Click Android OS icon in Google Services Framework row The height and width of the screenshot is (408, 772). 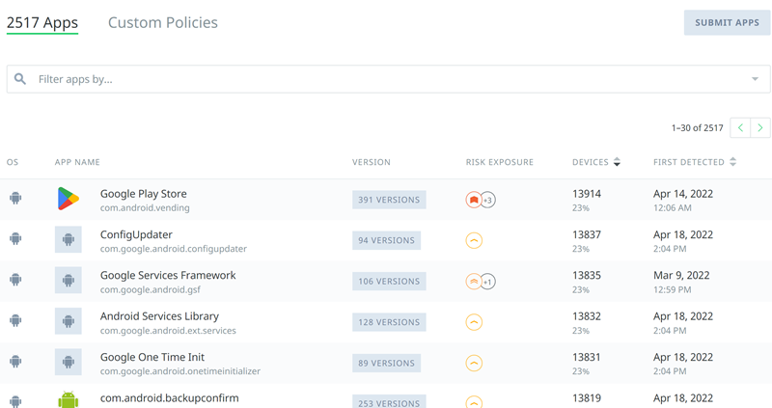pyautogui.click(x=15, y=280)
